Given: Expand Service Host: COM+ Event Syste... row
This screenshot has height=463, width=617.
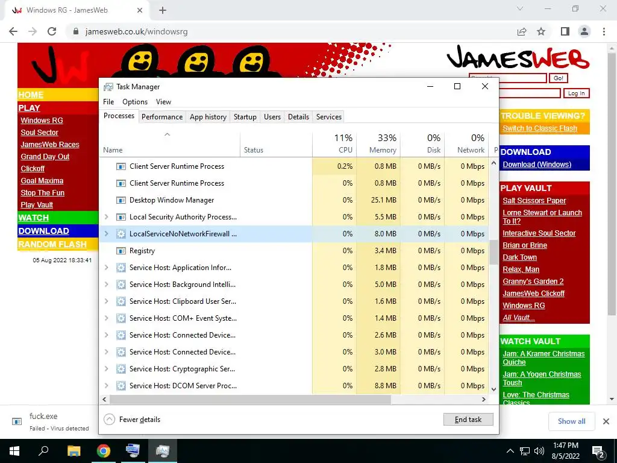Looking at the screenshot, I should tap(106, 318).
